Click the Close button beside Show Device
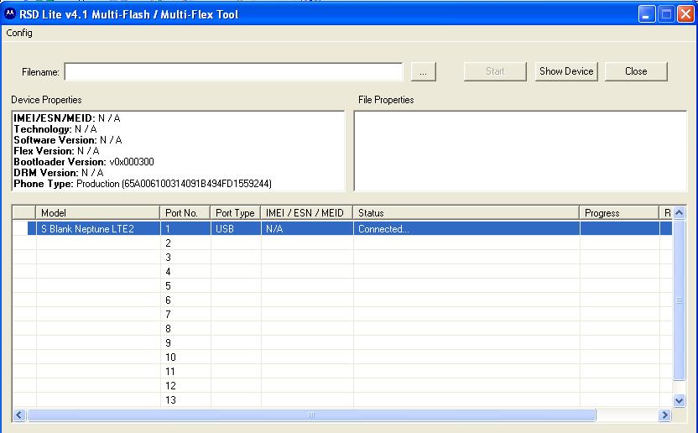This screenshot has width=698, height=433. 636,71
